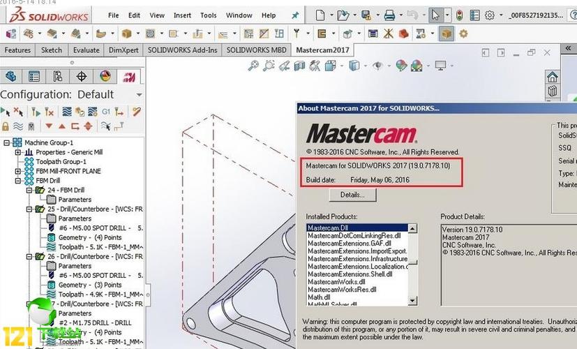The width and height of the screenshot is (577, 349).
Task: Save the current document icon
Action: click(366, 15)
